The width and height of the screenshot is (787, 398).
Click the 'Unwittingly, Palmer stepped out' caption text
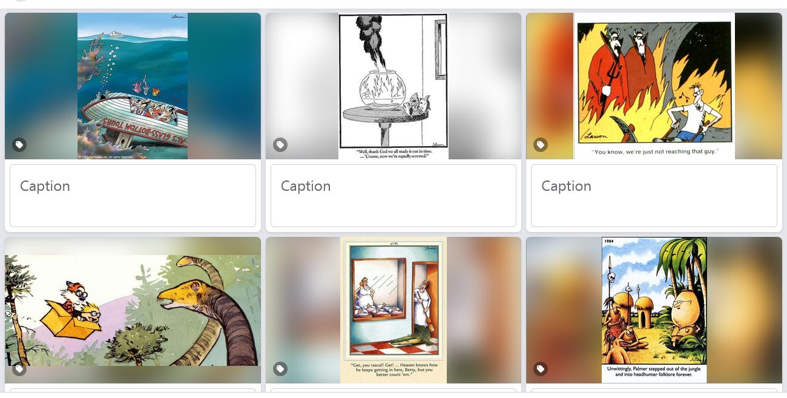654,371
